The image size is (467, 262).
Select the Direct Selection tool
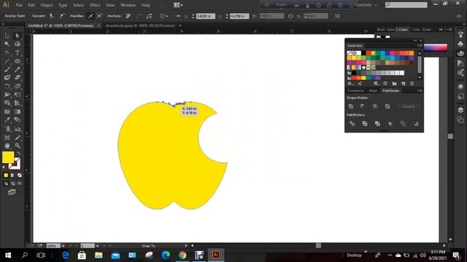(x=18, y=36)
